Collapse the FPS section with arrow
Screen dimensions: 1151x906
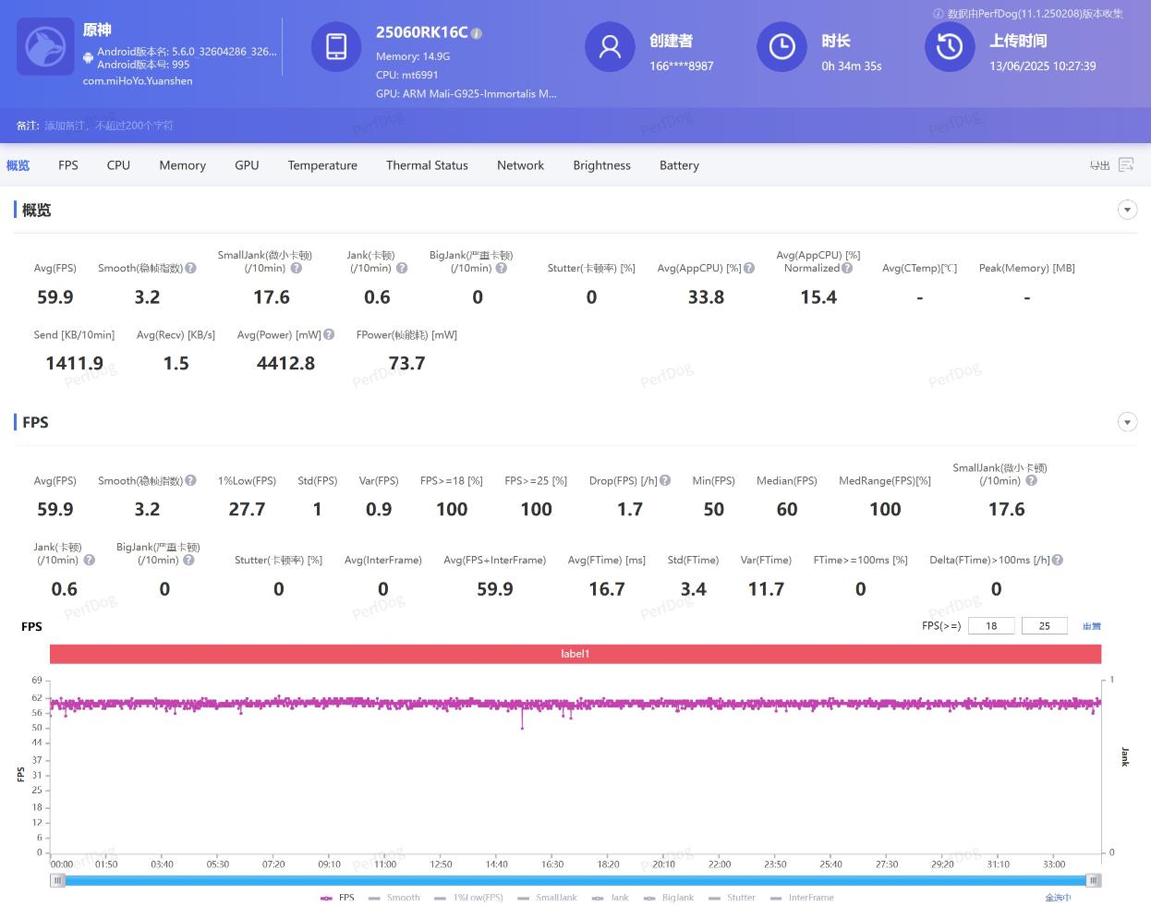click(1127, 422)
